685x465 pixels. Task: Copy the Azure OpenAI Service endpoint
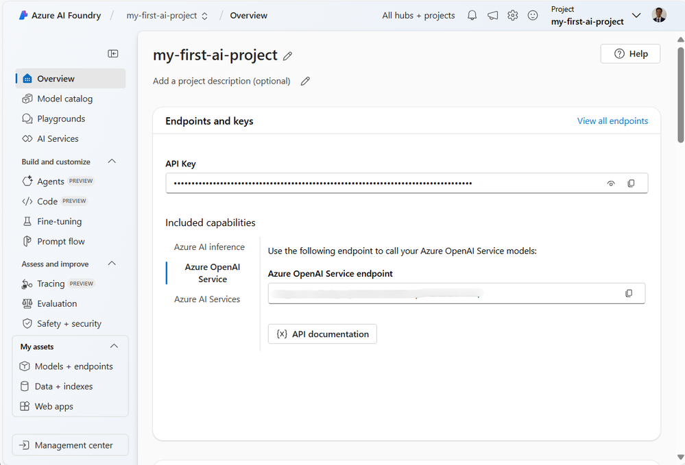click(629, 293)
